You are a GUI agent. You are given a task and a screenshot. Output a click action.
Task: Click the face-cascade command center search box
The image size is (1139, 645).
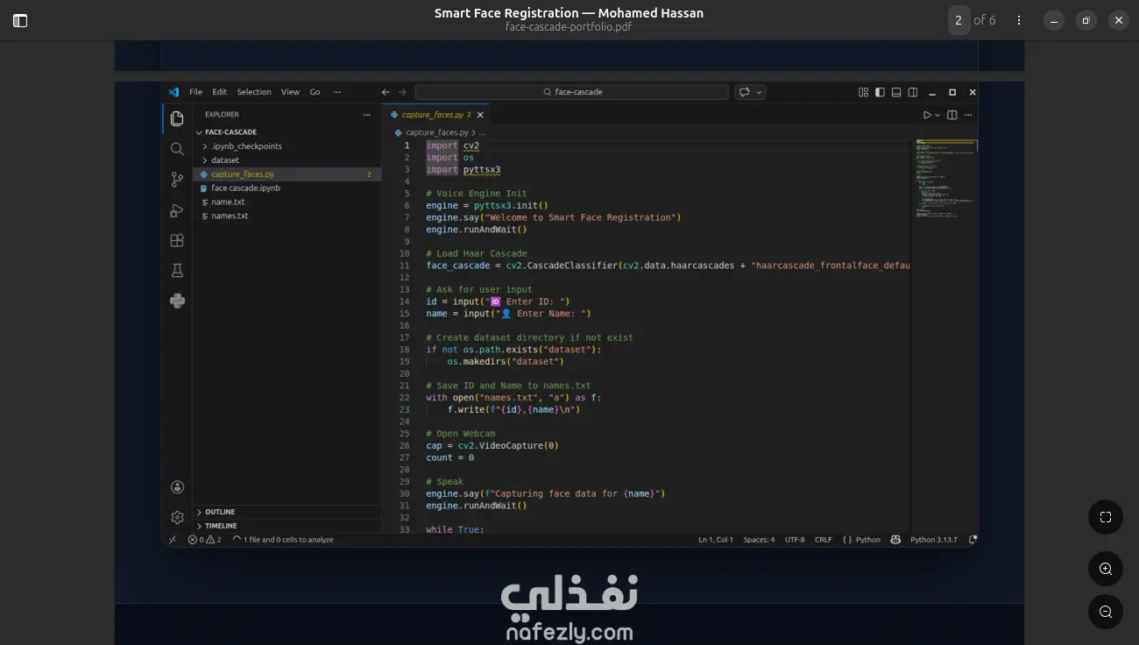click(x=572, y=92)
